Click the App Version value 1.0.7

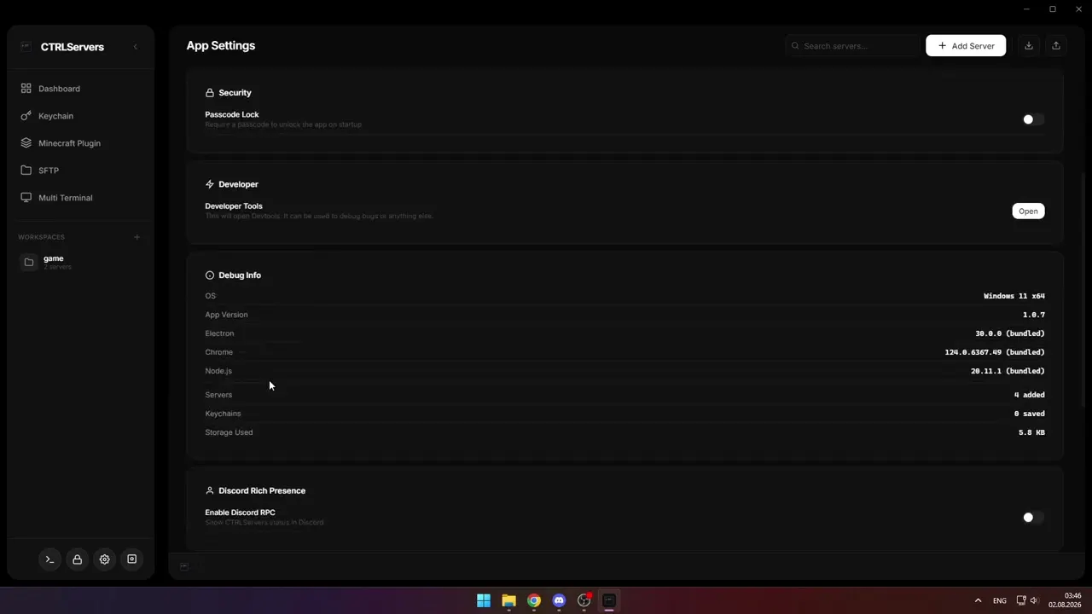1034,315
